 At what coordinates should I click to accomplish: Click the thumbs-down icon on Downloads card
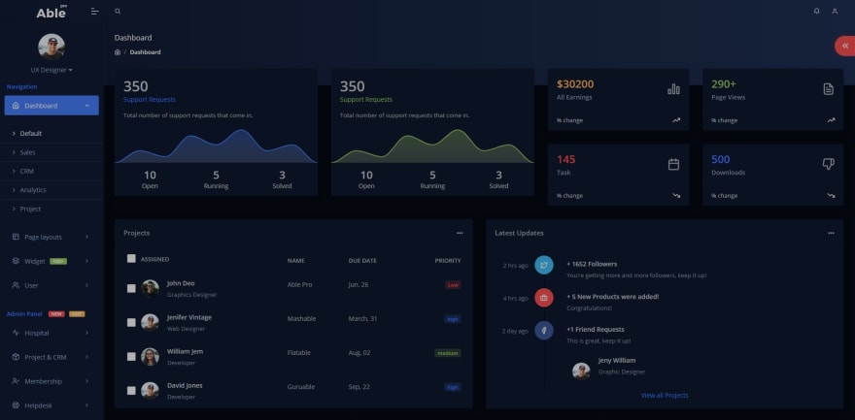(828, 164)
